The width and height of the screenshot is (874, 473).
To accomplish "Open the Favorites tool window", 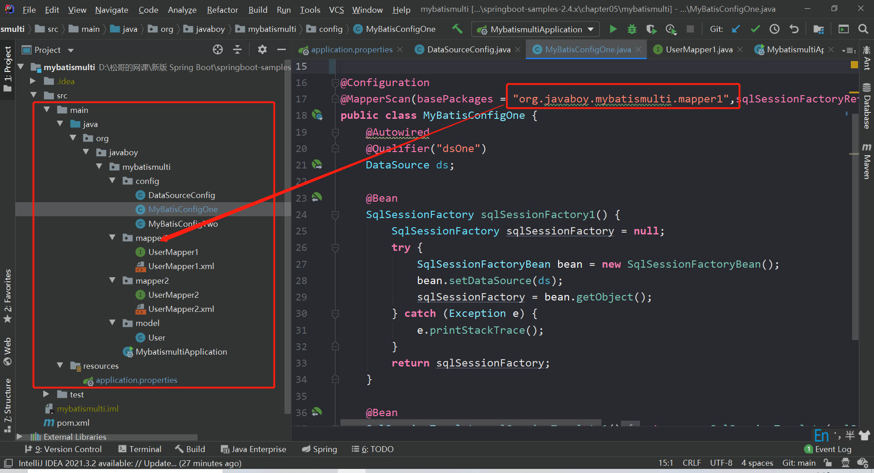I will pos(8,296).
